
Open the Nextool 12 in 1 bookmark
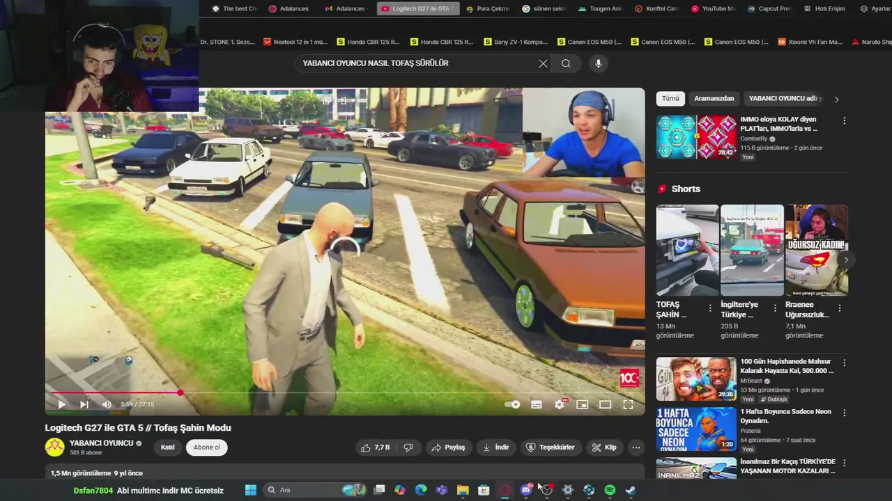295,42
